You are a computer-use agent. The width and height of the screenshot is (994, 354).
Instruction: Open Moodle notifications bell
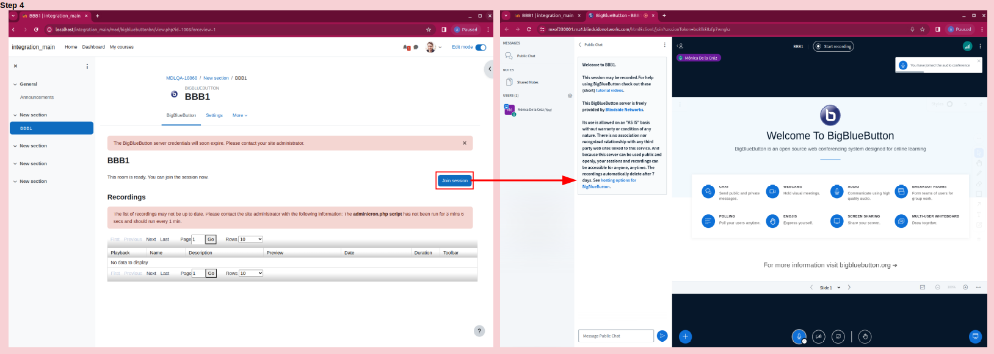pyautogui.click(x=406, y=47)
